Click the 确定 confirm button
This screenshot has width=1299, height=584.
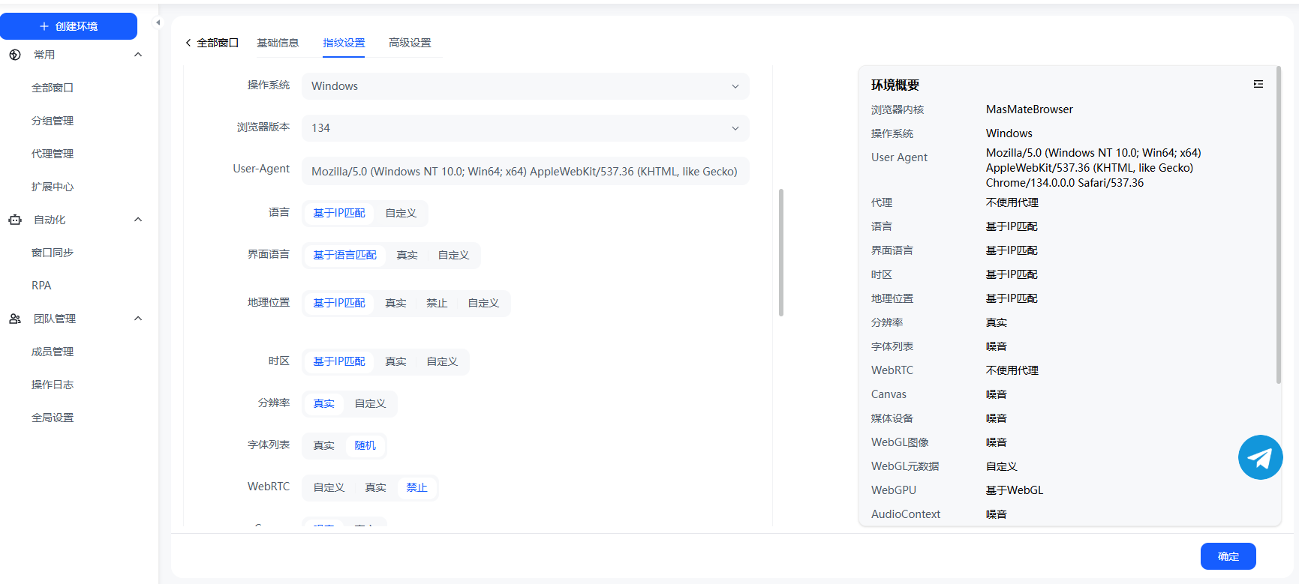(1228, 556)
